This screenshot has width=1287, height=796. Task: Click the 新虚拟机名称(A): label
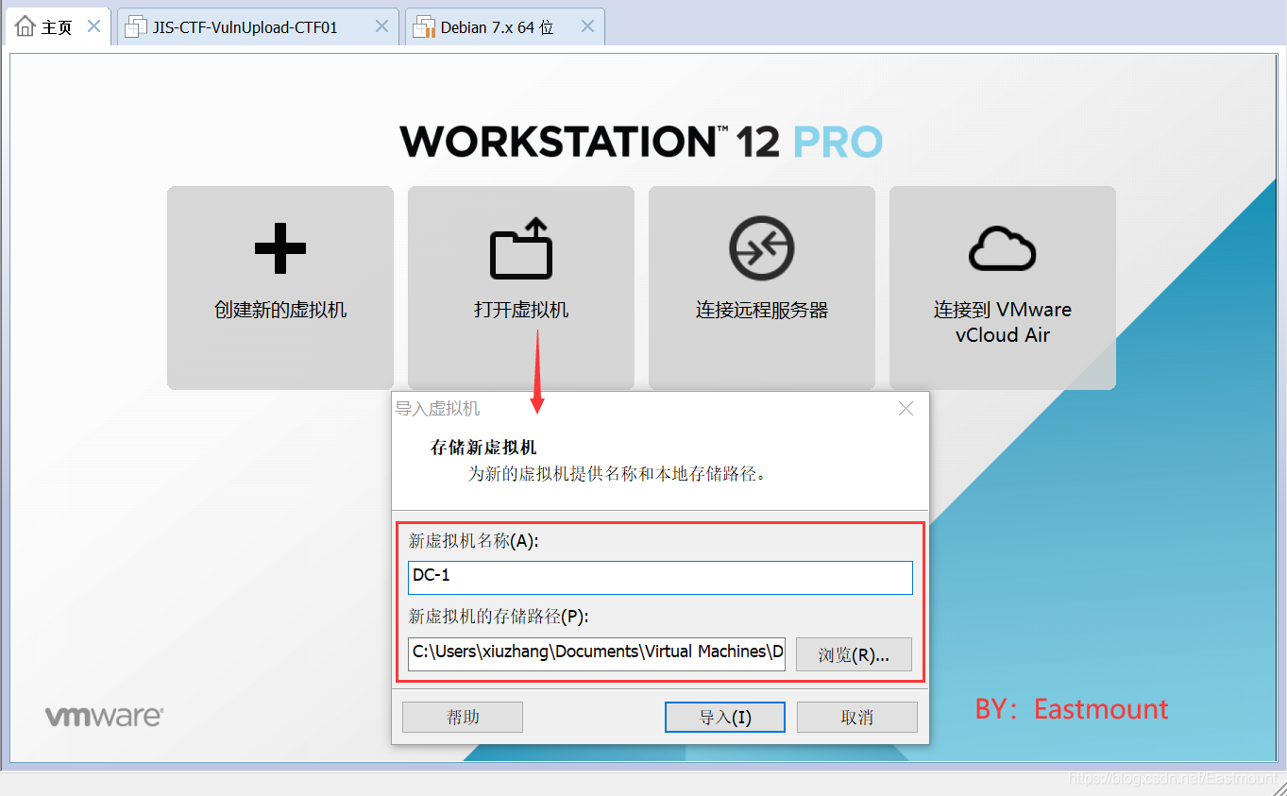(x=473, y=541)
